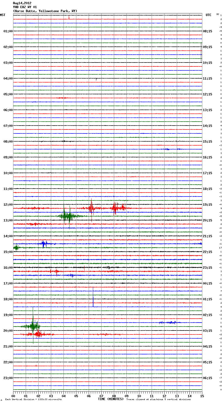Select the 18:00 MST time label

8,299
